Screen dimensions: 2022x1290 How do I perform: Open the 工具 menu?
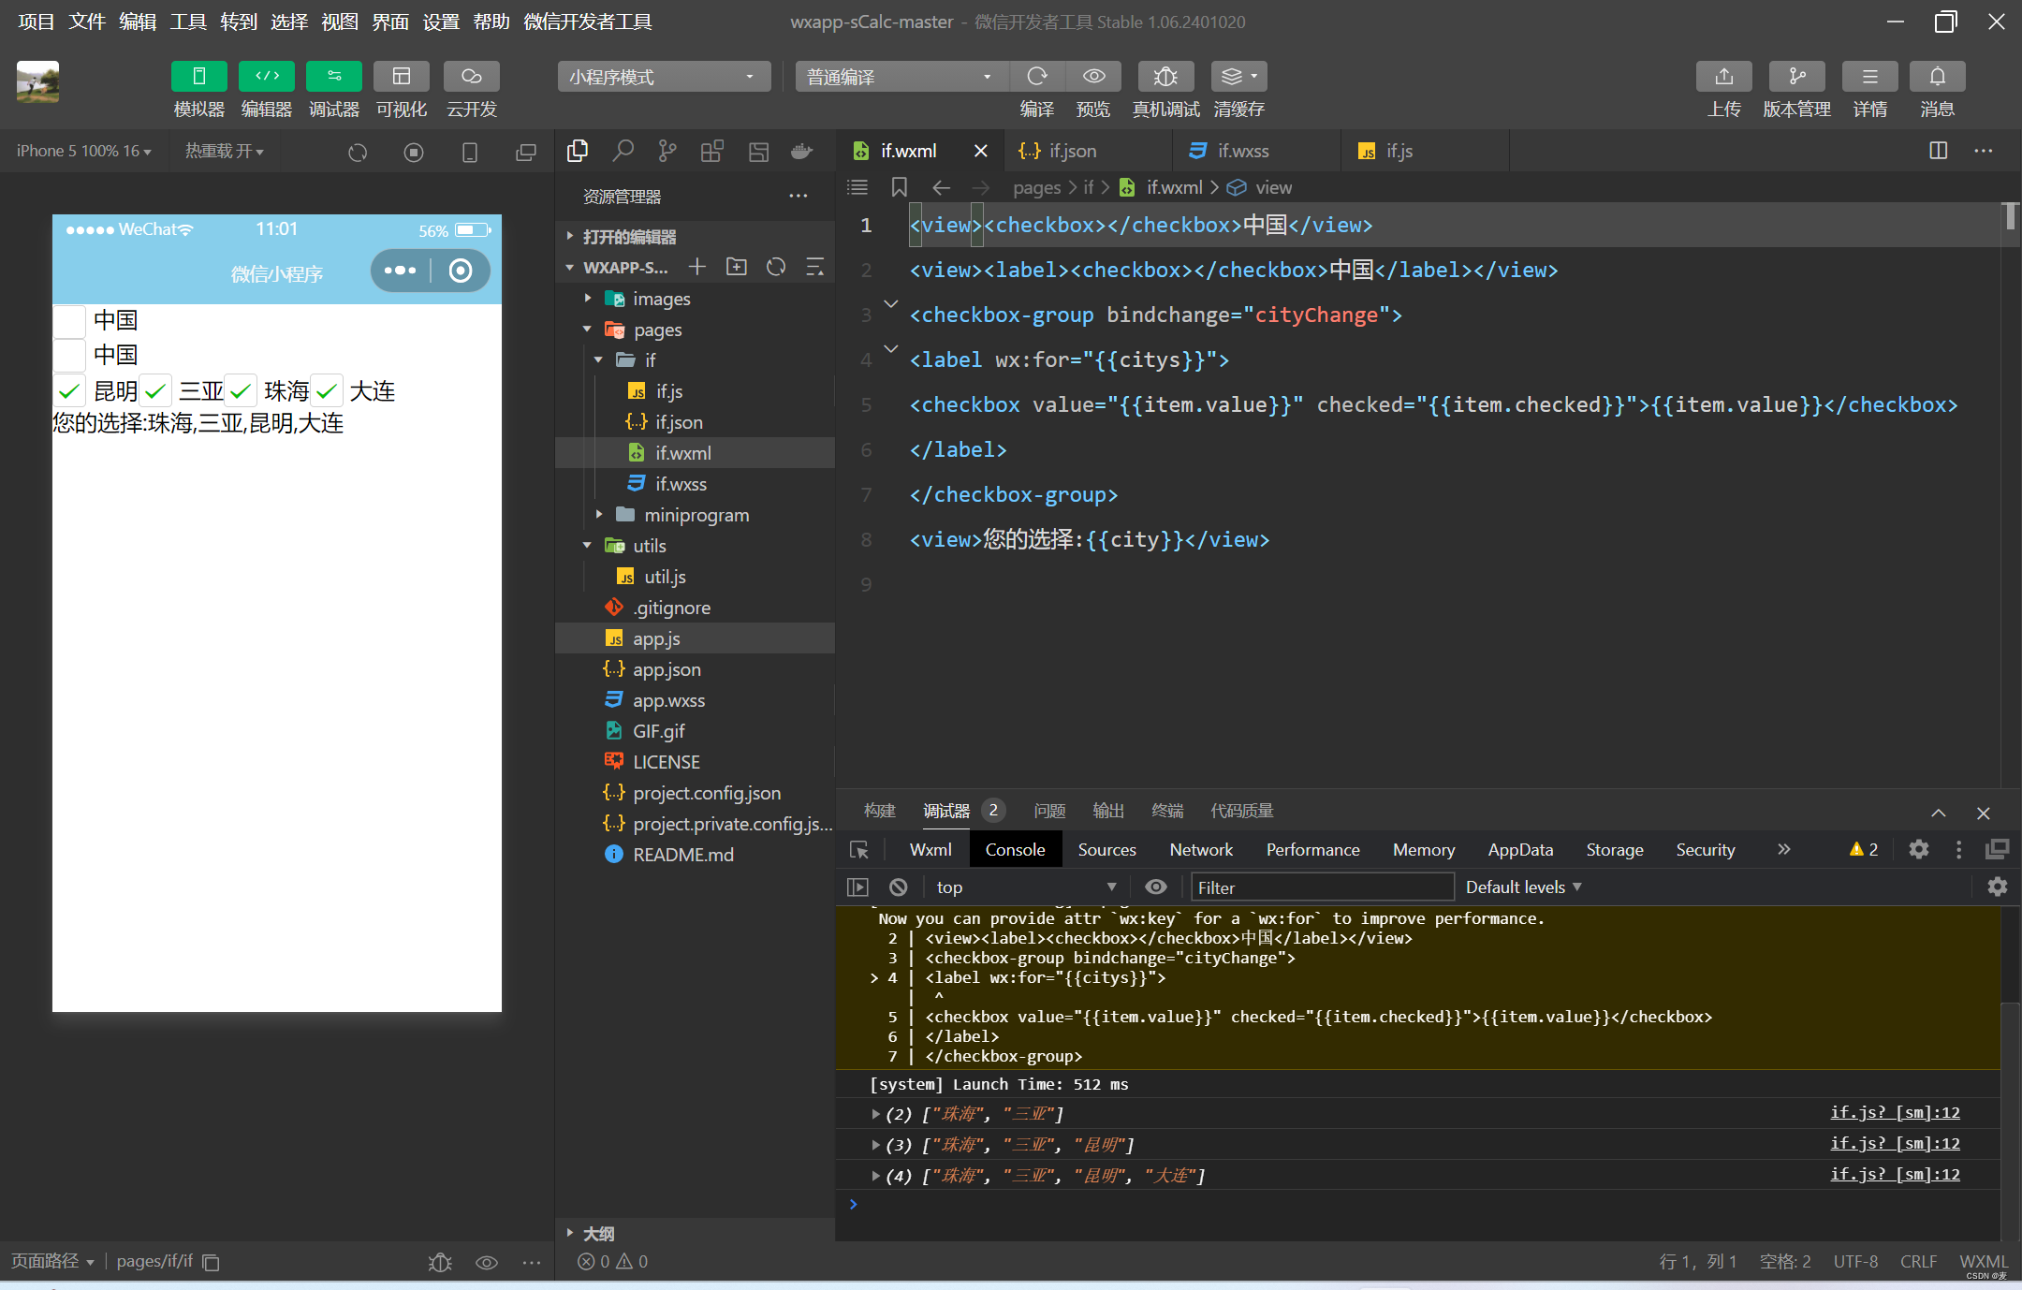[x=188, y=22]
